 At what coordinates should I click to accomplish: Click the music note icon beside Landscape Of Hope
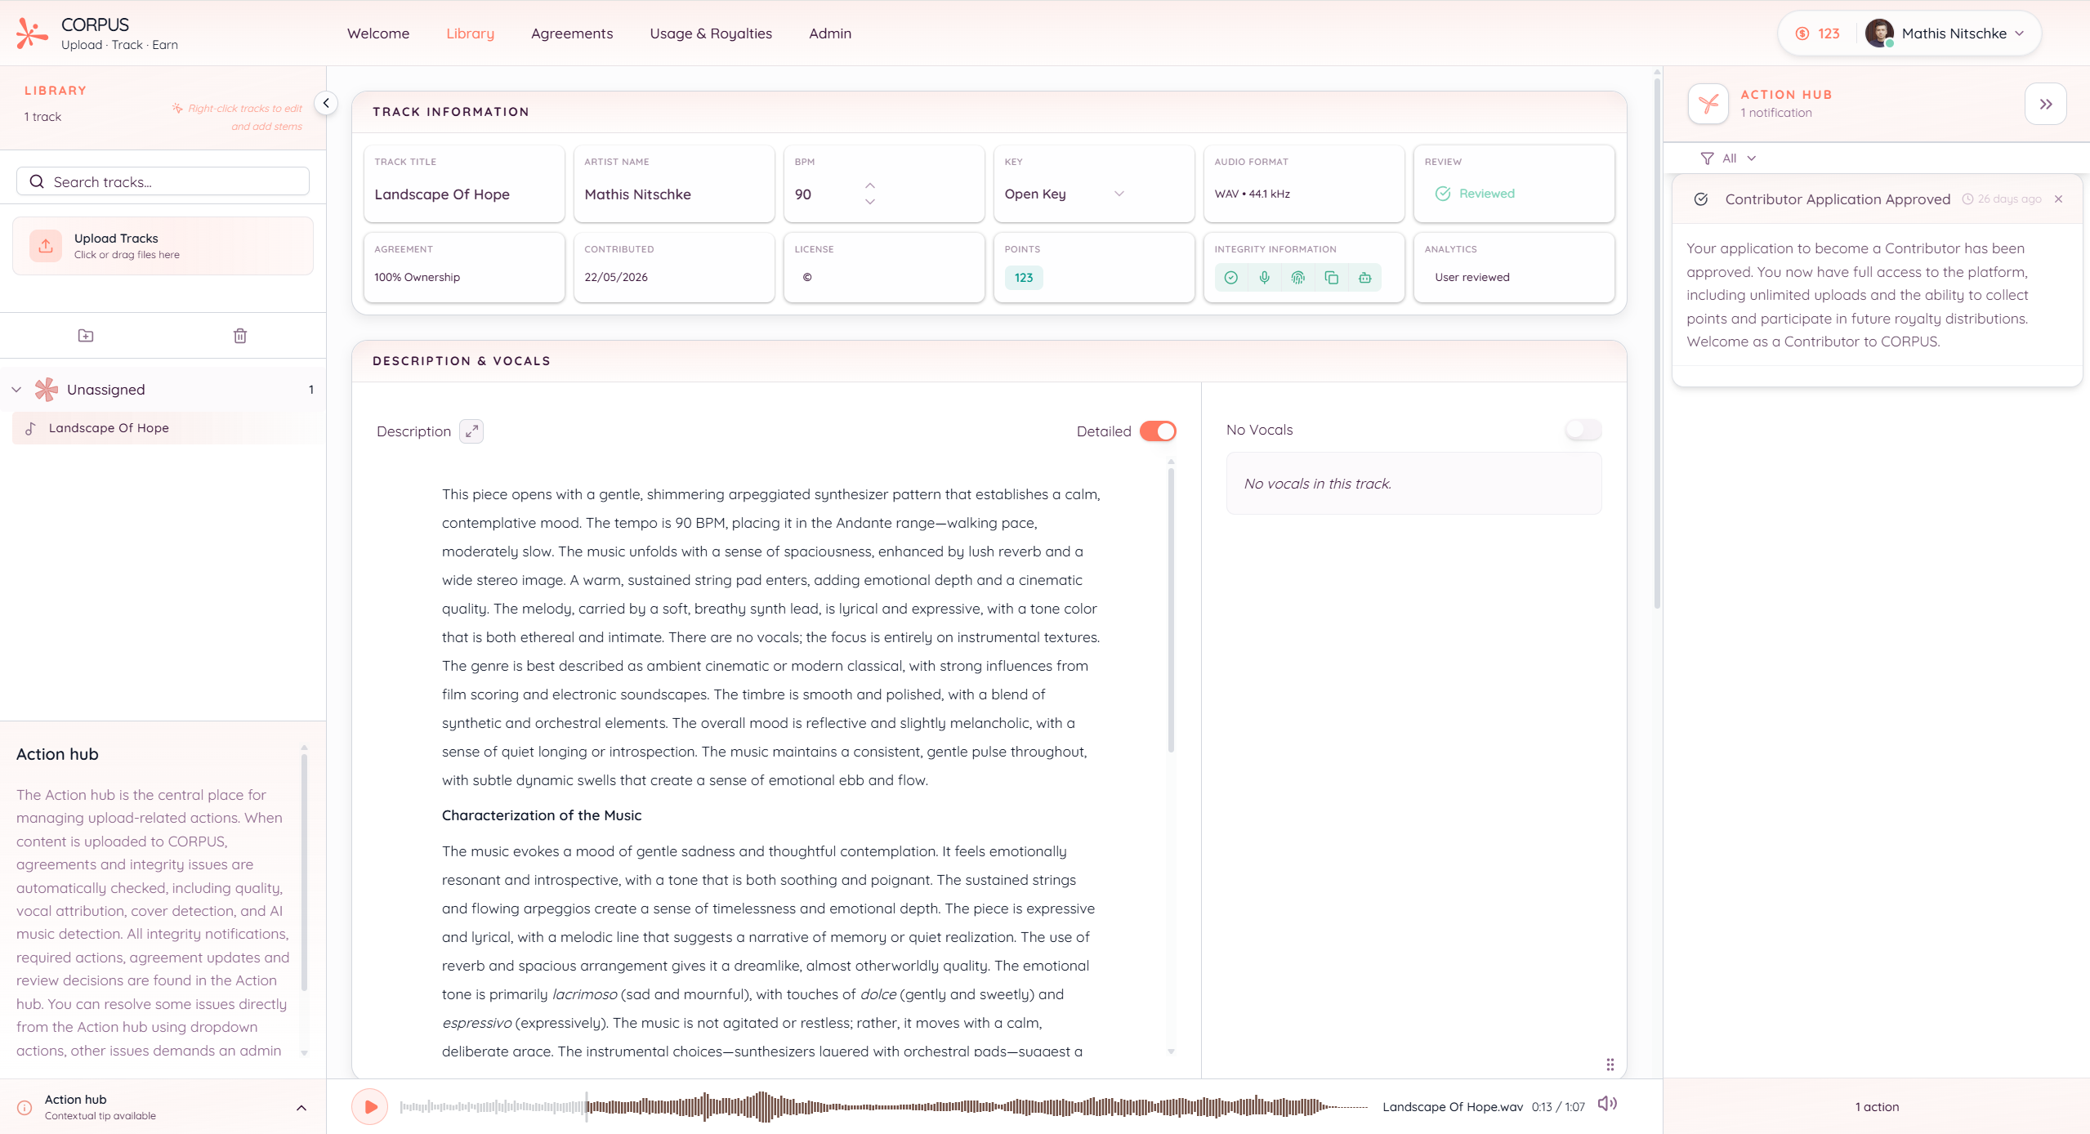pos(30,428)
